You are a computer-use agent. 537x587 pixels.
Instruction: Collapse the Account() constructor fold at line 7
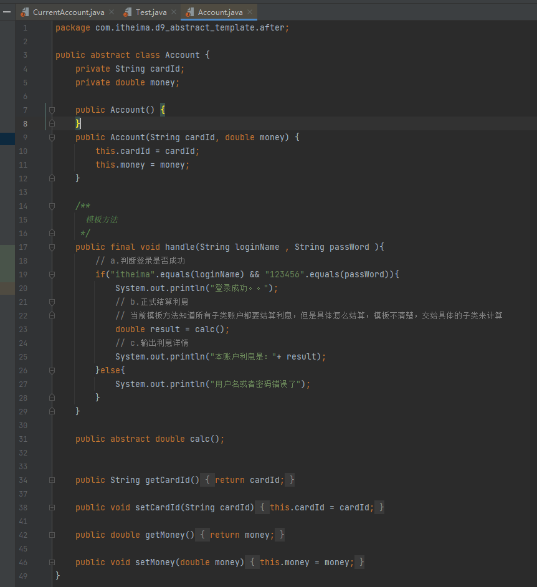(52, 110)
